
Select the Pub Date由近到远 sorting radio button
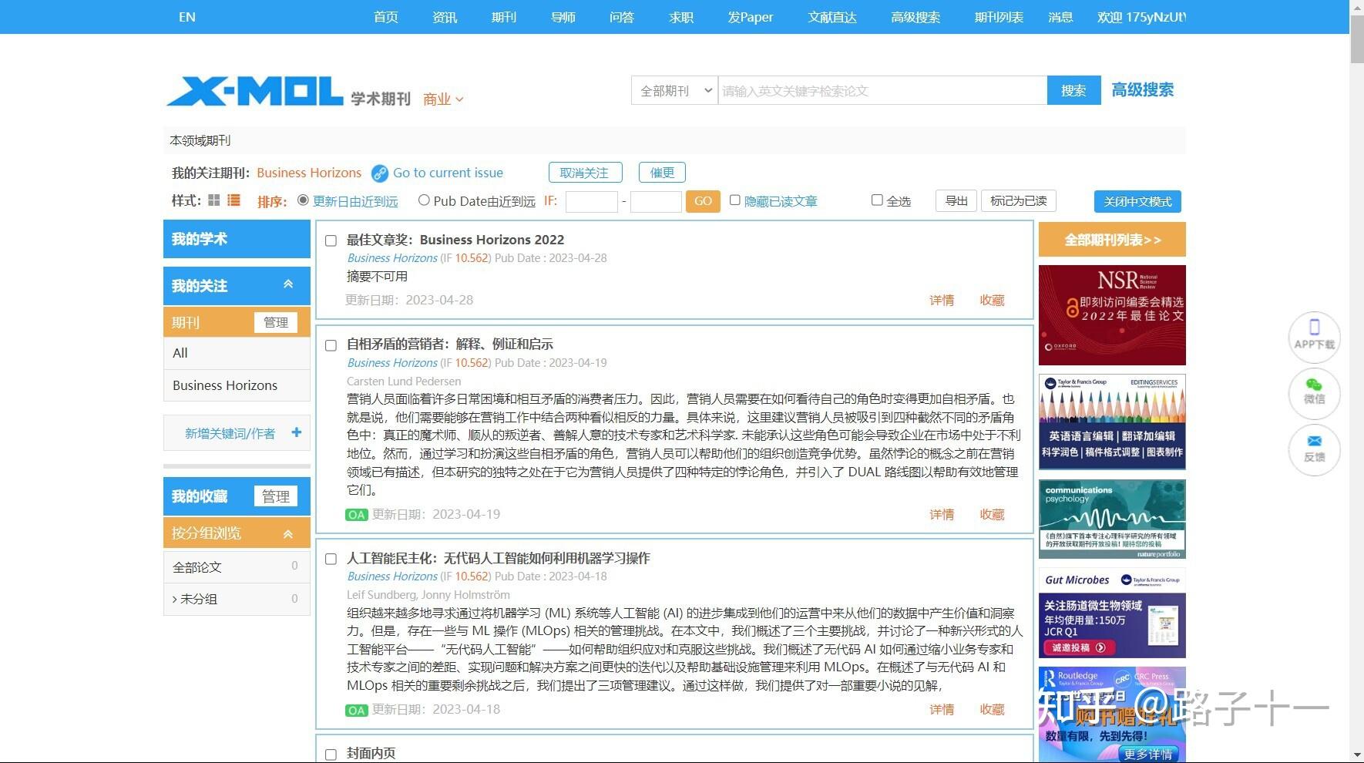[x=424, y=200]
